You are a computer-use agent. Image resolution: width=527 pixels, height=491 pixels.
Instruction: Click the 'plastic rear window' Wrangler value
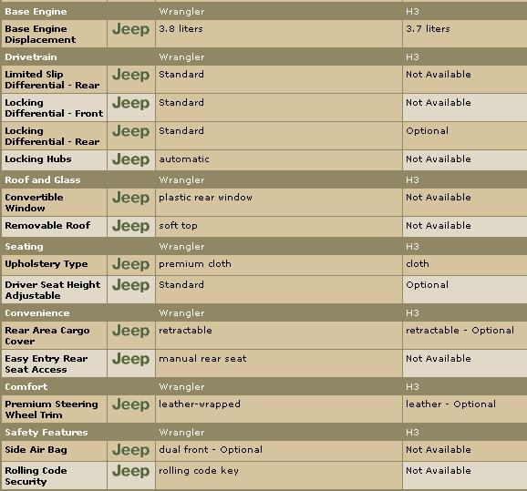coord(205,198)
